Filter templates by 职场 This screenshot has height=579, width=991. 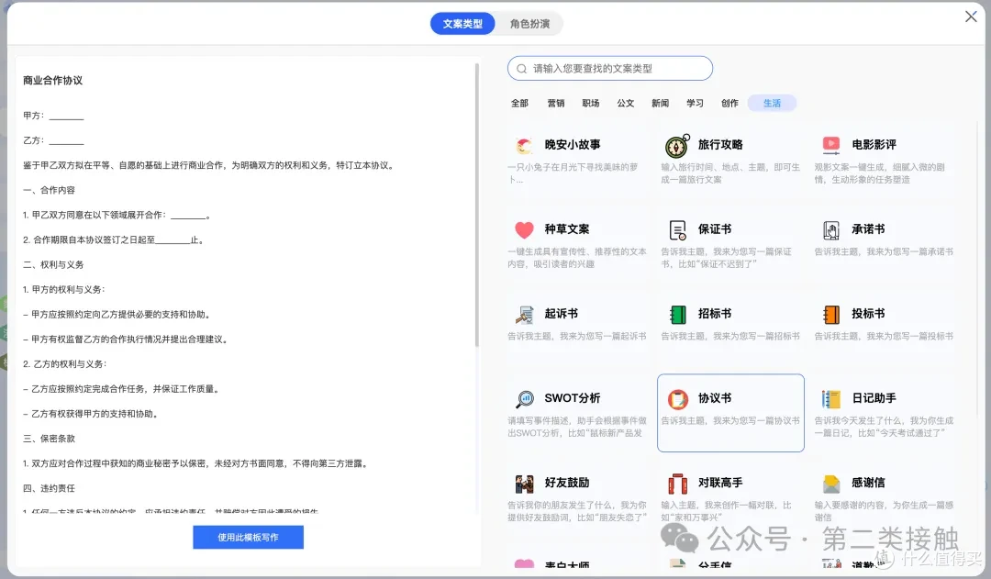[x=590, y=103]
